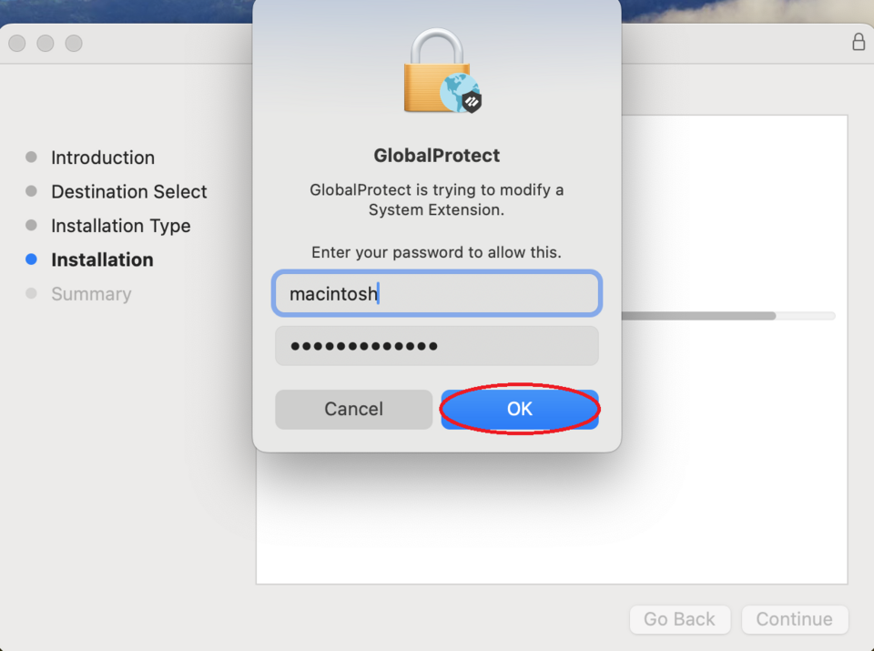Click the gray bullet beside Introduction

pos(32,158)
